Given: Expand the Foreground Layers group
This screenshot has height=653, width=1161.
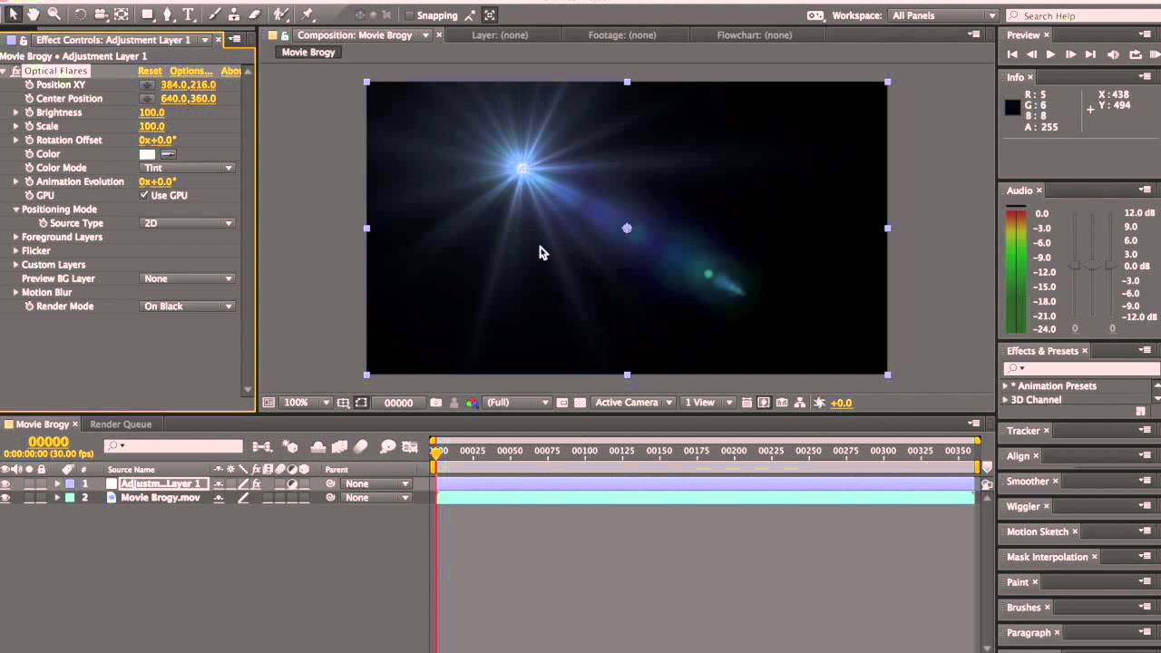Looking at the screenshot, I should (15, 238).
